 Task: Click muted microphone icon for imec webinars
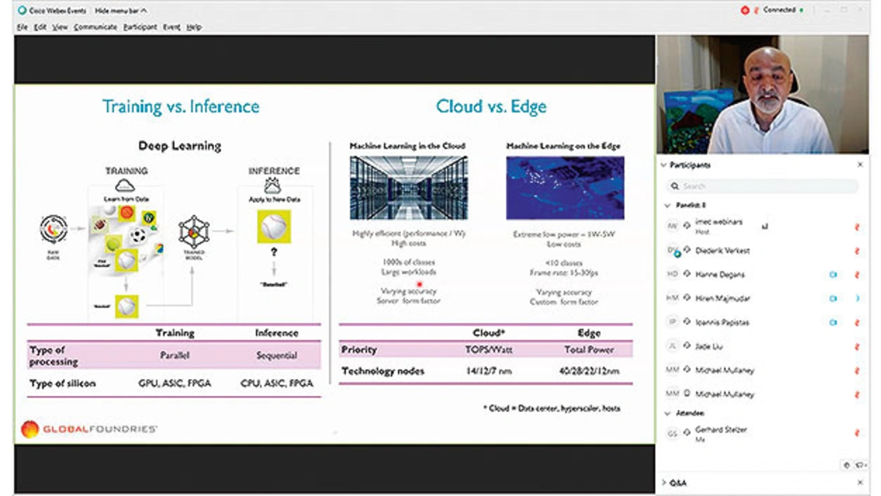pyautogui.click(x=857, y=226)
